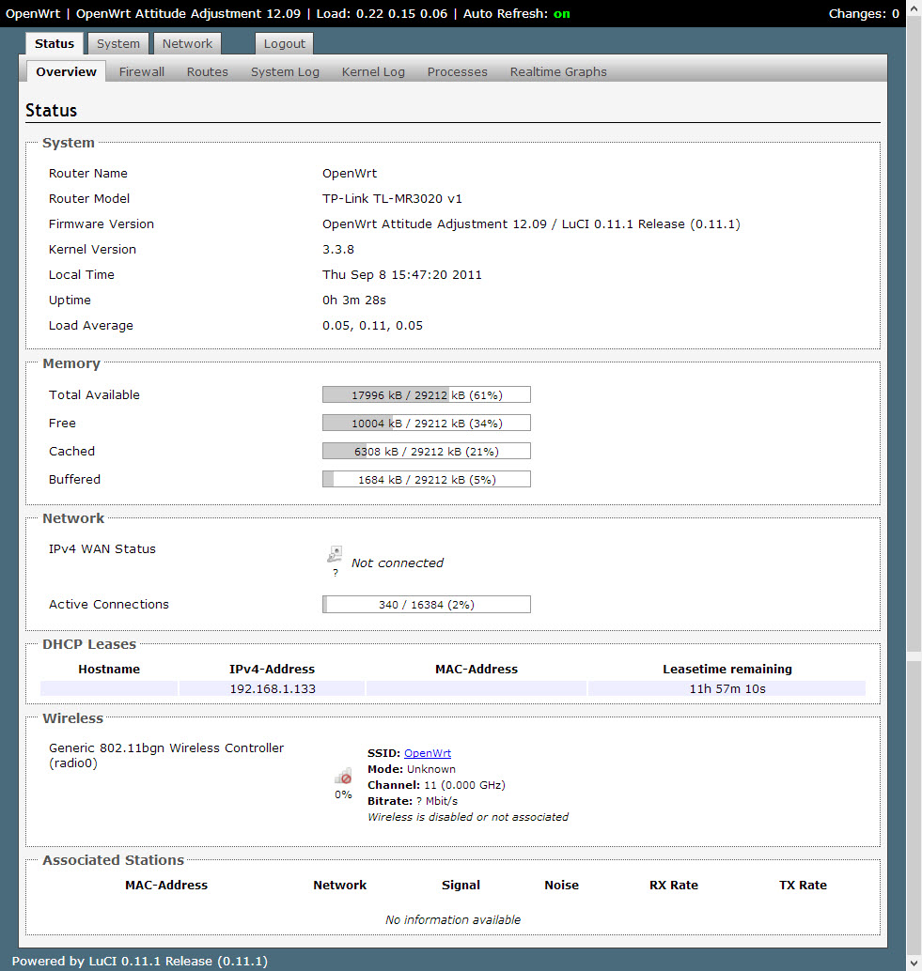922x971 pixels.
Task: Click load average '0.05, 0.11, 0.05'
Action: coord(372,326)
